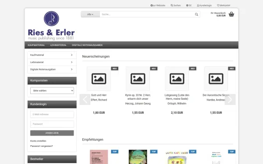
Task: Click 'Konto erstellen' link
Action: 38,141
